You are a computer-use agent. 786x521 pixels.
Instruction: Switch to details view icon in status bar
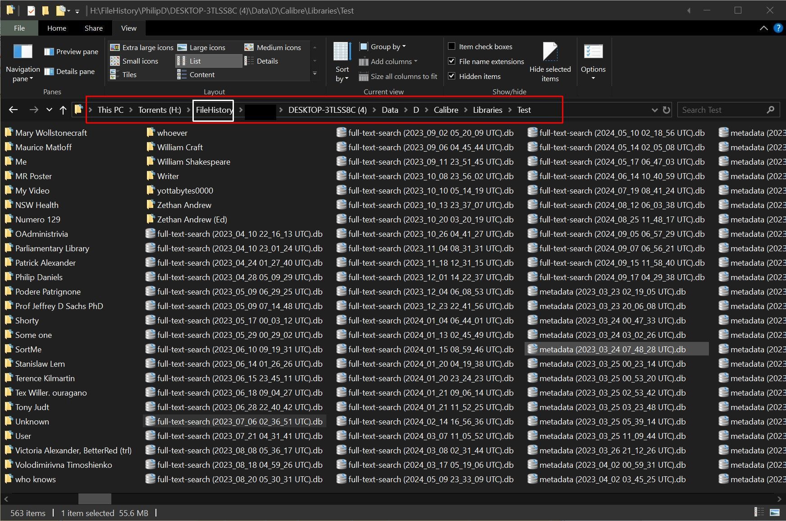click(x=759, y=512)
